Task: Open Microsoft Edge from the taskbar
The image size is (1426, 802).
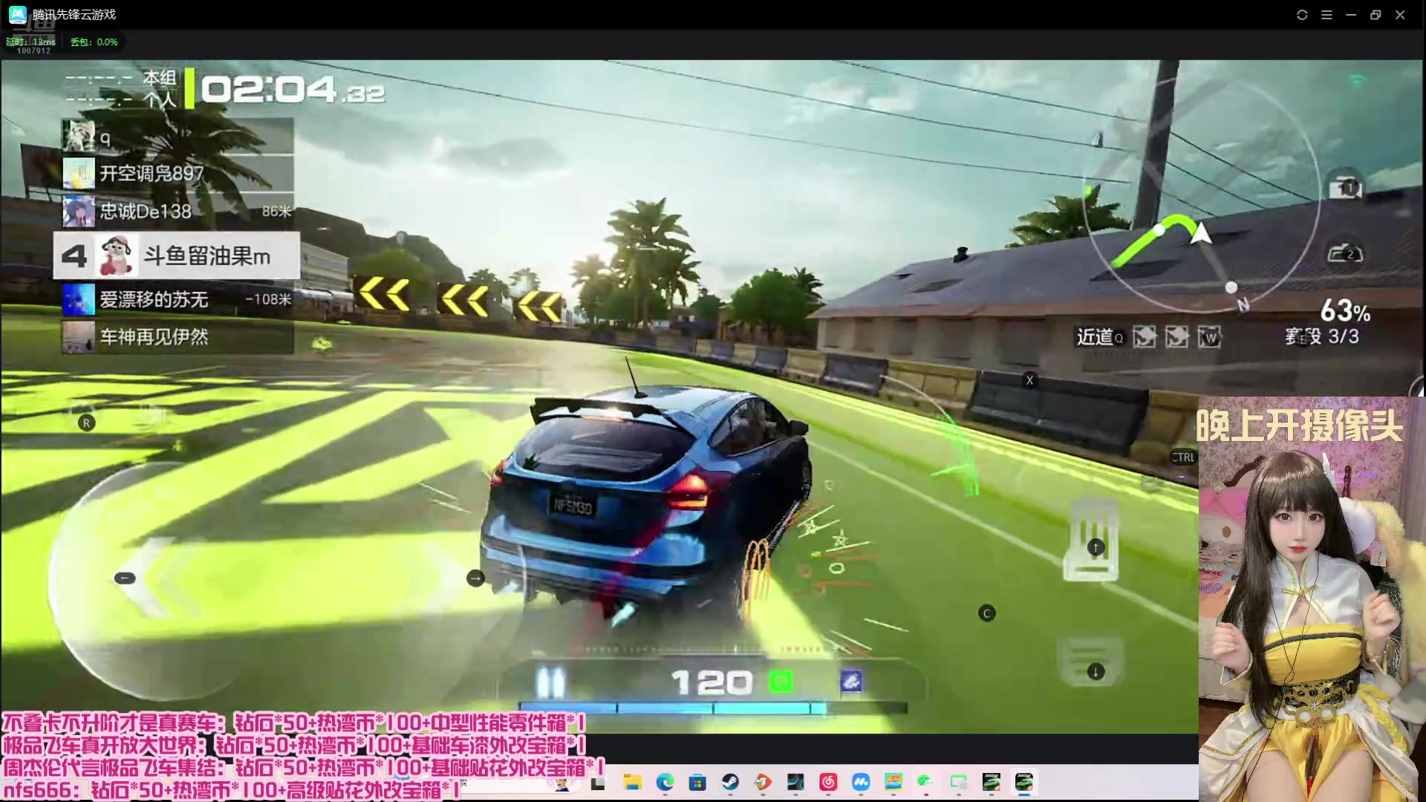Action: (665, 782)
